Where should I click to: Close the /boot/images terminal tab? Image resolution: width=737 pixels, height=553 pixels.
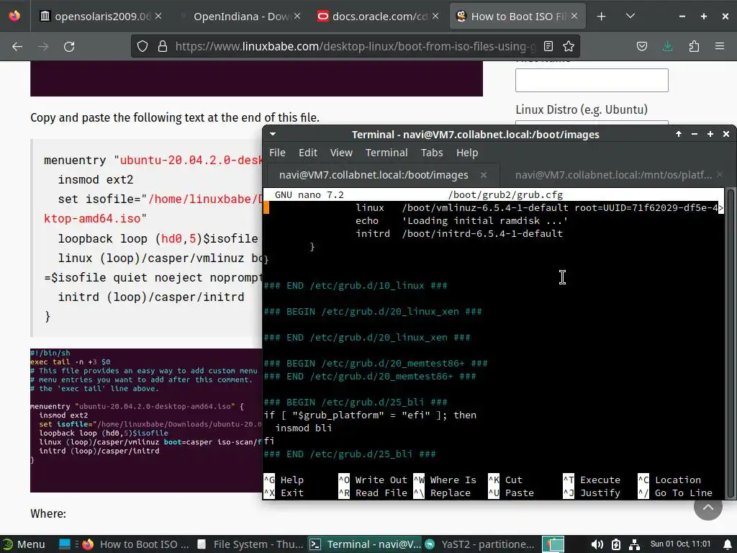pyautogui.click(x=483, y=175)
